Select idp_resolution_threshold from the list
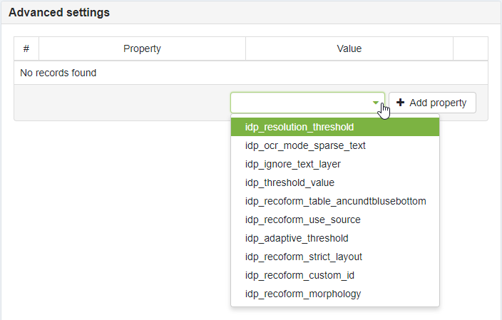The width and height of the screenshot is (502, 320). 299,127
